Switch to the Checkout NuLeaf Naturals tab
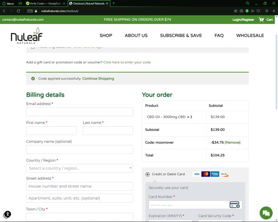Screen dimensions: 278x222 88,3
